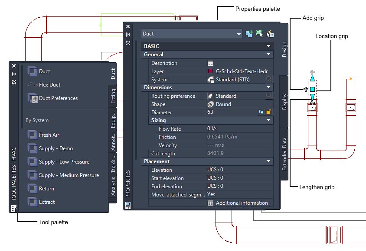Open the Description worksheet icon

point(211,63)
